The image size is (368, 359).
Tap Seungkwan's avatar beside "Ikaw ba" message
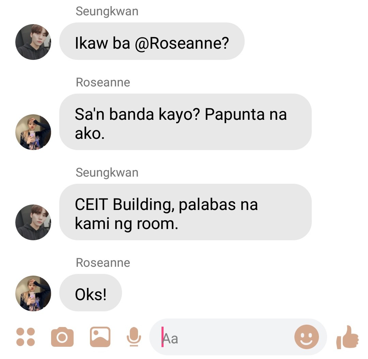click(33, 42)
